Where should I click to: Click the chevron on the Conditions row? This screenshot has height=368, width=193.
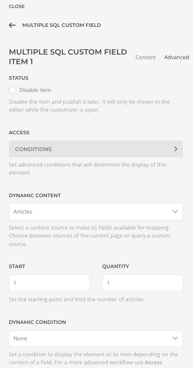coord(176,149)
